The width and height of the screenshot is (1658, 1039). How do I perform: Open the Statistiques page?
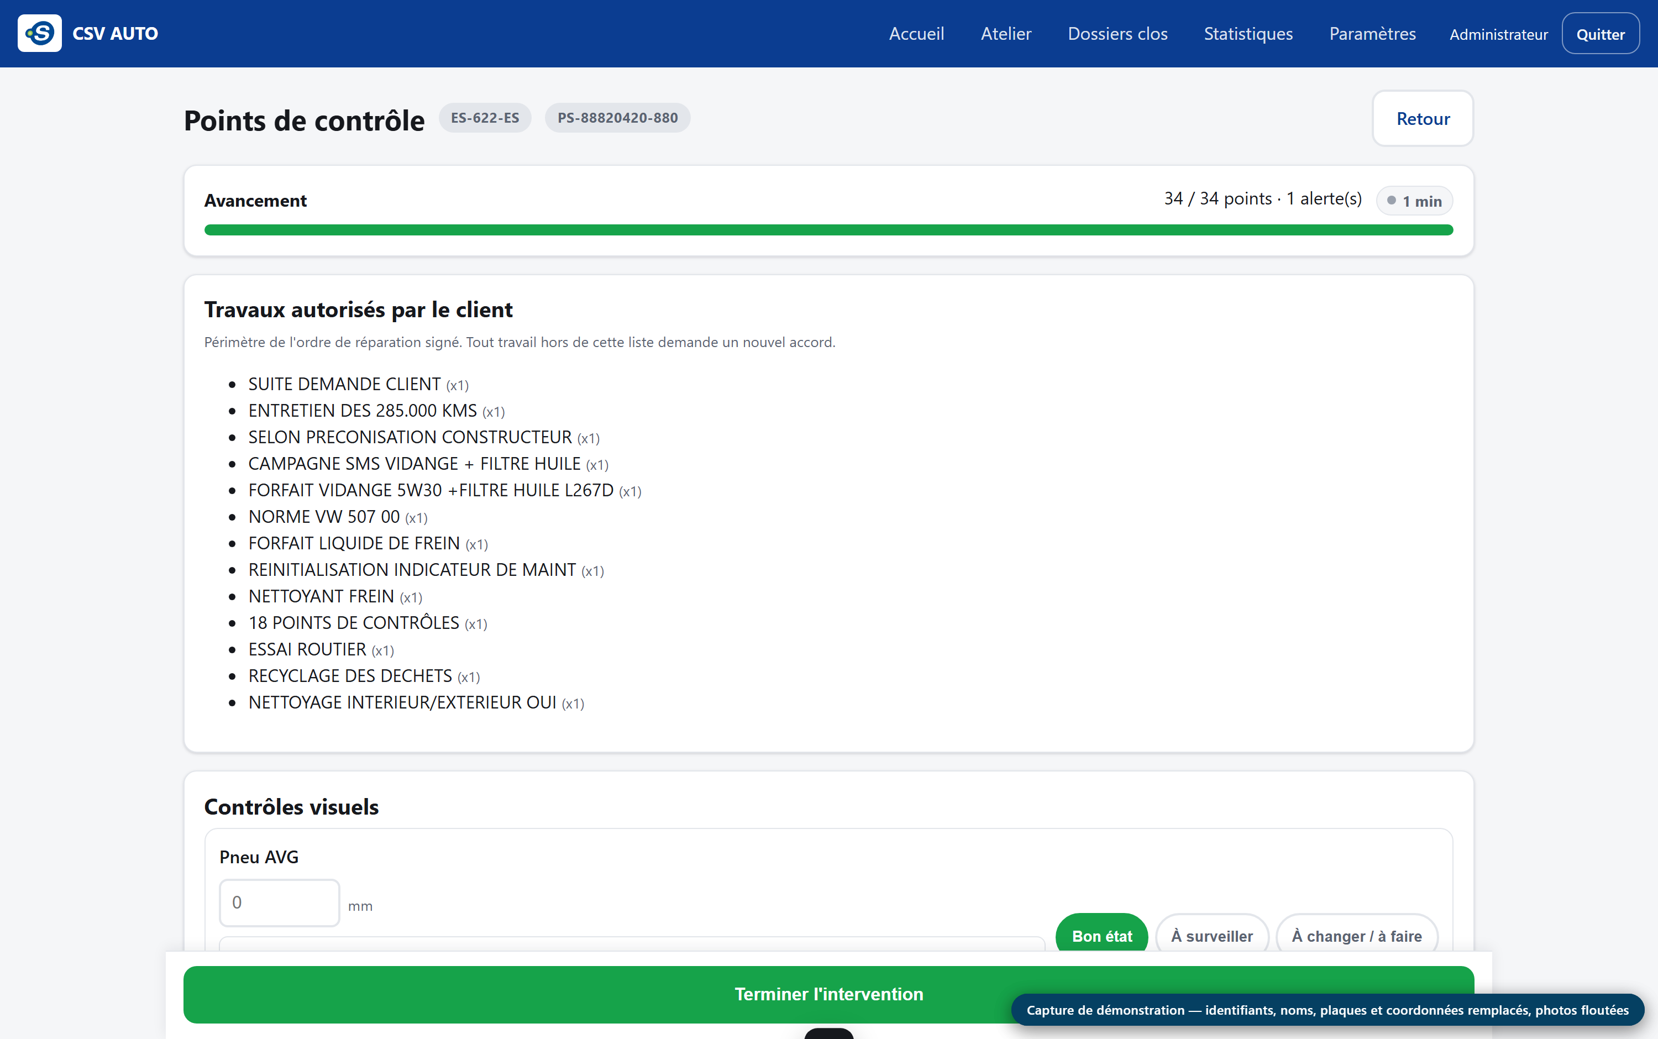1248,34
